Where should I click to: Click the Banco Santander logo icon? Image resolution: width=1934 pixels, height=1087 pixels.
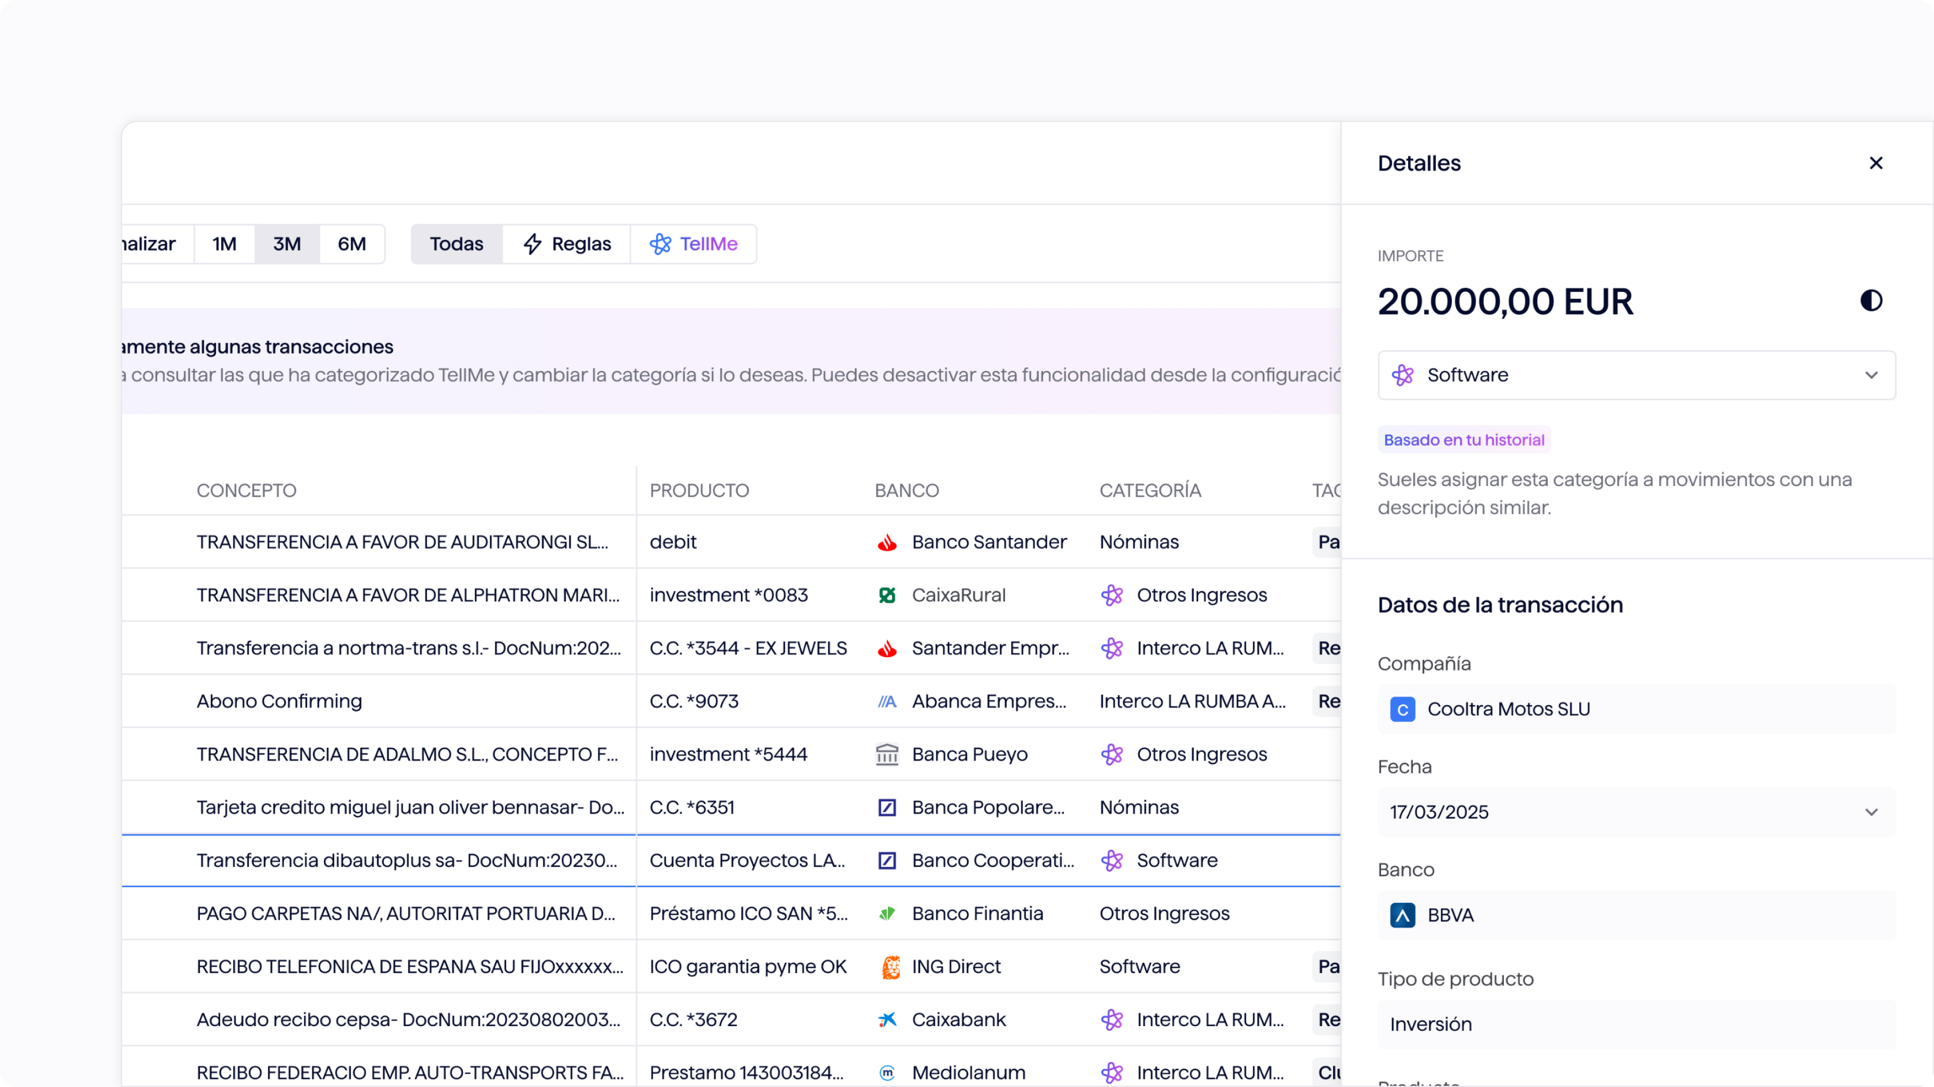tap(887, 541)
